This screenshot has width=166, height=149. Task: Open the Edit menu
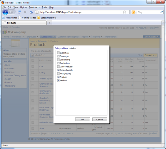pyautogui.click(x=9, y=7)
